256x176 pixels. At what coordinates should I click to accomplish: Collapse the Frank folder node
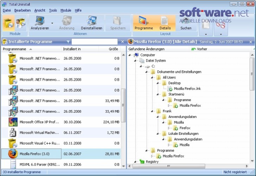[x=152, y=111]
